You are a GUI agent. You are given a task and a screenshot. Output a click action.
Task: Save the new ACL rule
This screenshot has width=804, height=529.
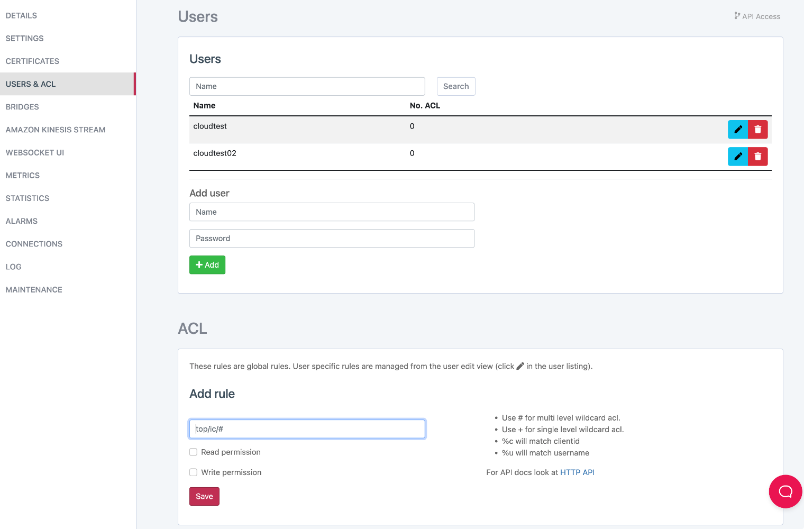click(204, 496)
